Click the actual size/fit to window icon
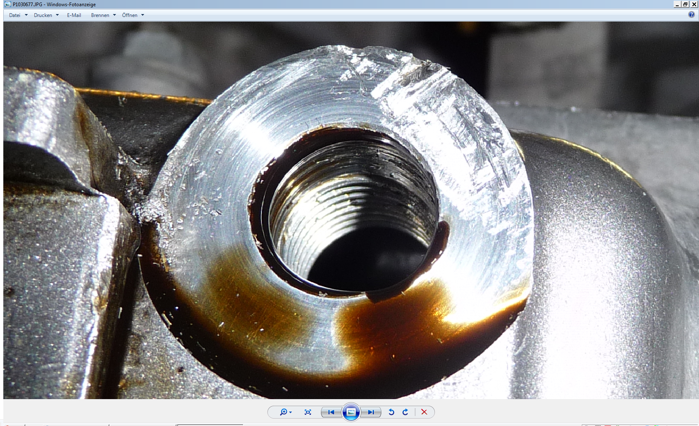The height and width of the screenshot is (426, 699). coord(308,412)
